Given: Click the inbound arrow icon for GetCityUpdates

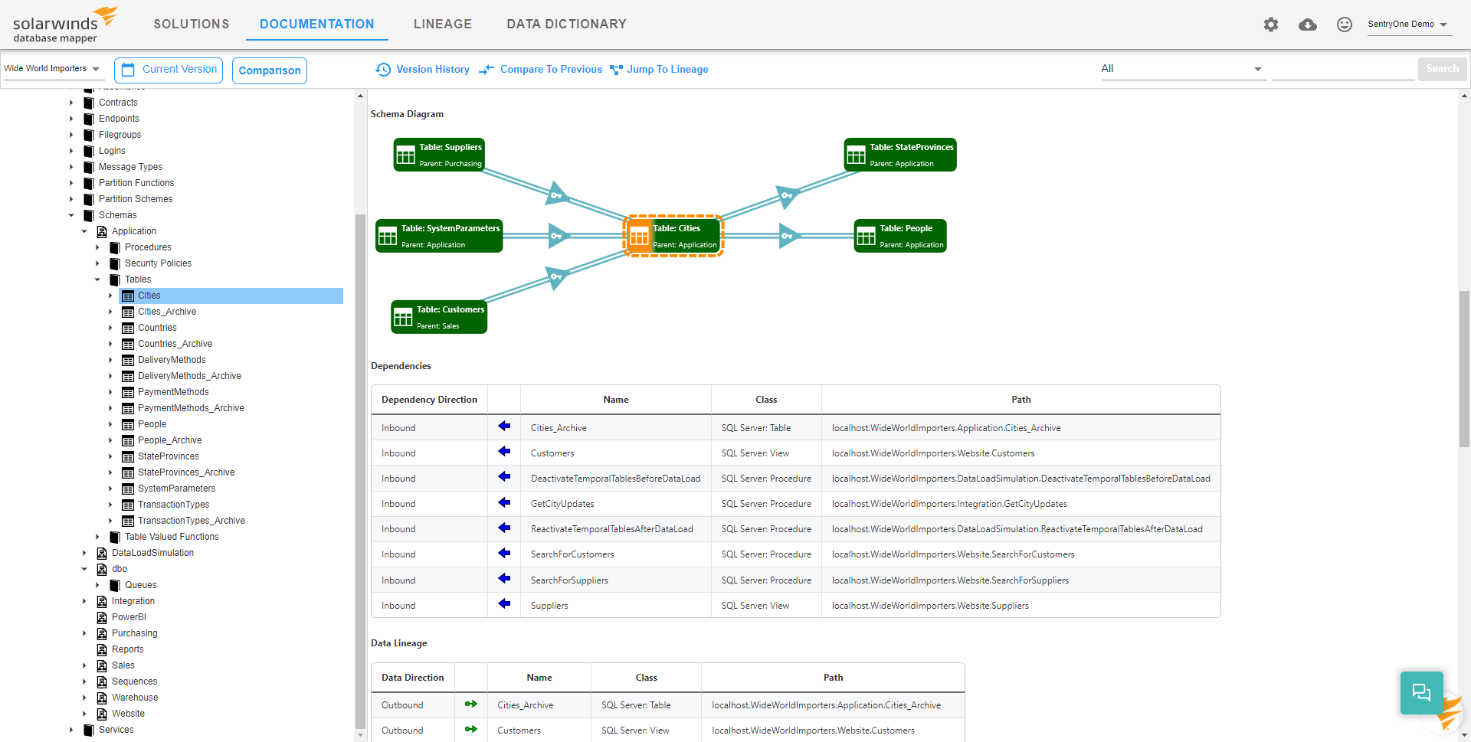Looking at the screenshot, I should pyautogui.click(x=504, y=503).
